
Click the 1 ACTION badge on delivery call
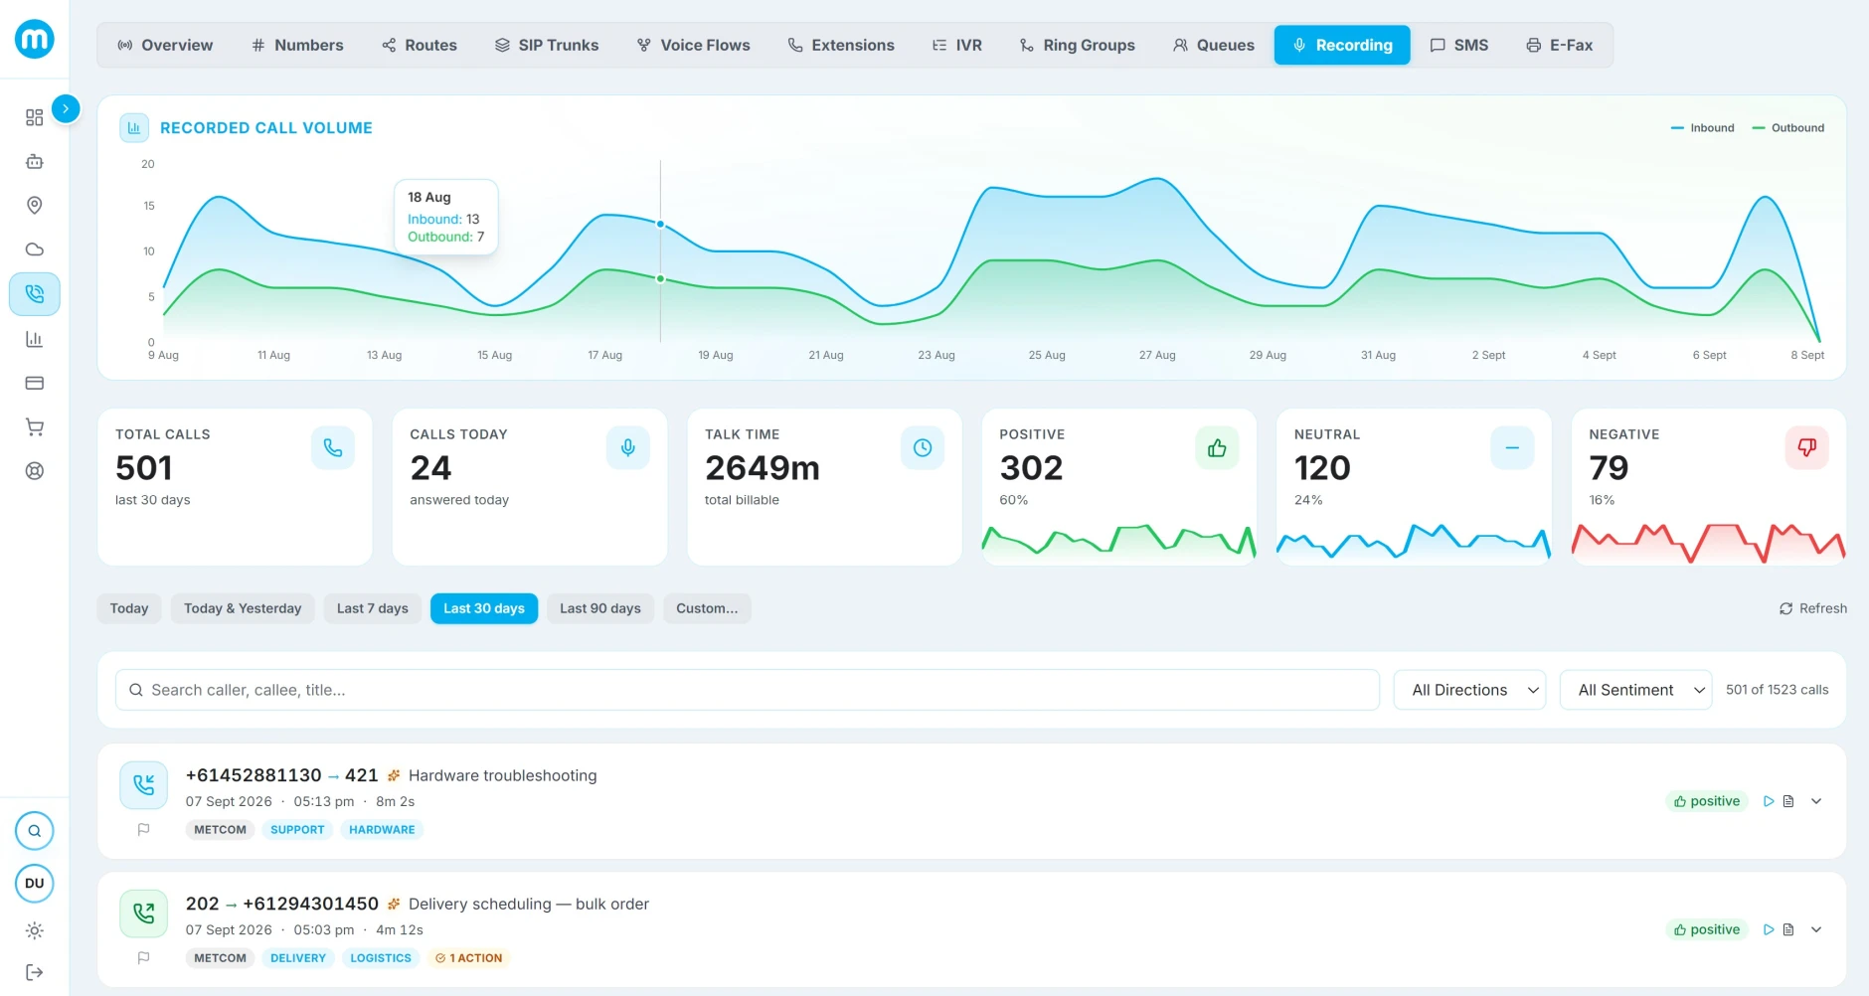pos(469,958)
